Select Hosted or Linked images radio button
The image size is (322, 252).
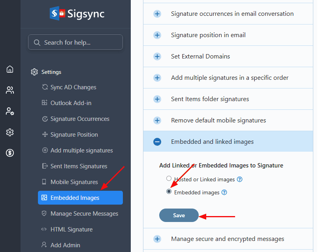[169, 179]
